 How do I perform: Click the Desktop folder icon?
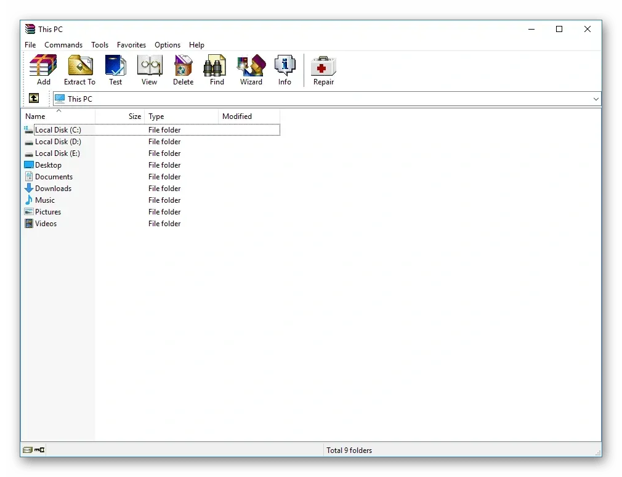pyautogui.click(x=29, y=165)
